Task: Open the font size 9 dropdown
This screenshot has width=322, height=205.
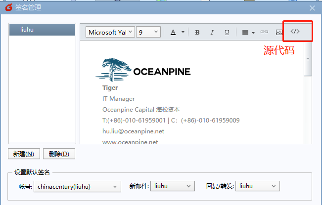Action: point(148,32)
